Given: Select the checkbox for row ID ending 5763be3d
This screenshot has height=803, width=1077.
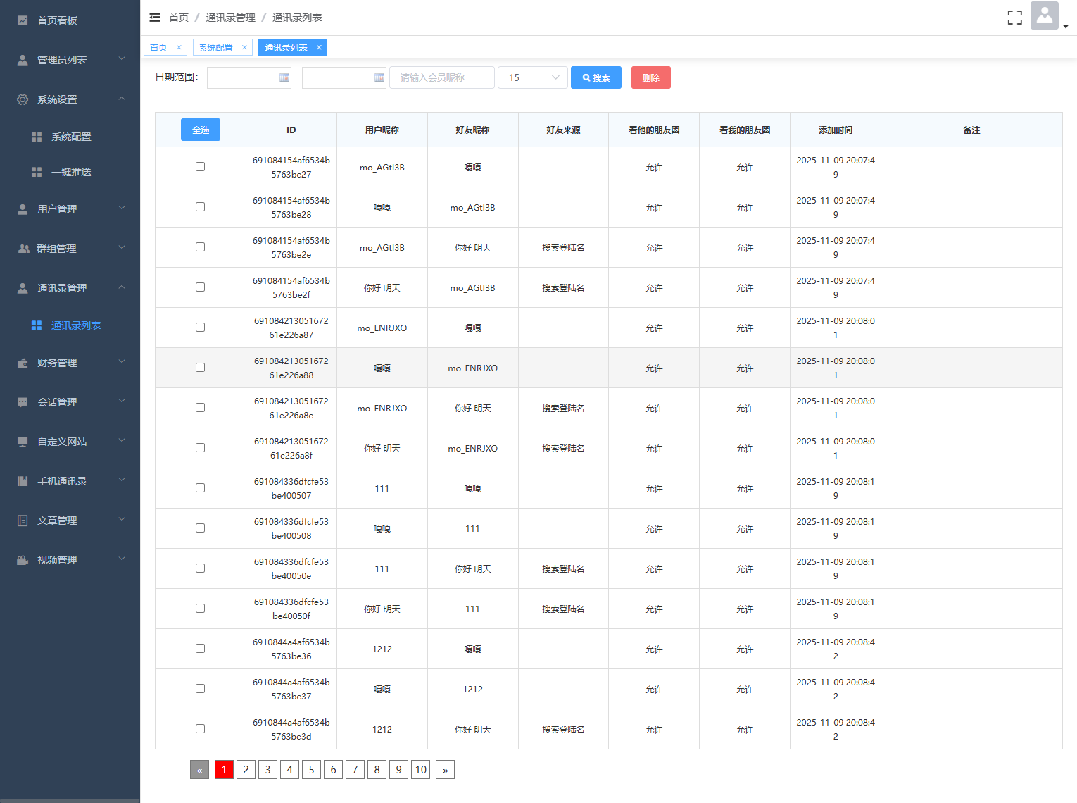Looking at the screenshot, I should click(x=201, y=729).
